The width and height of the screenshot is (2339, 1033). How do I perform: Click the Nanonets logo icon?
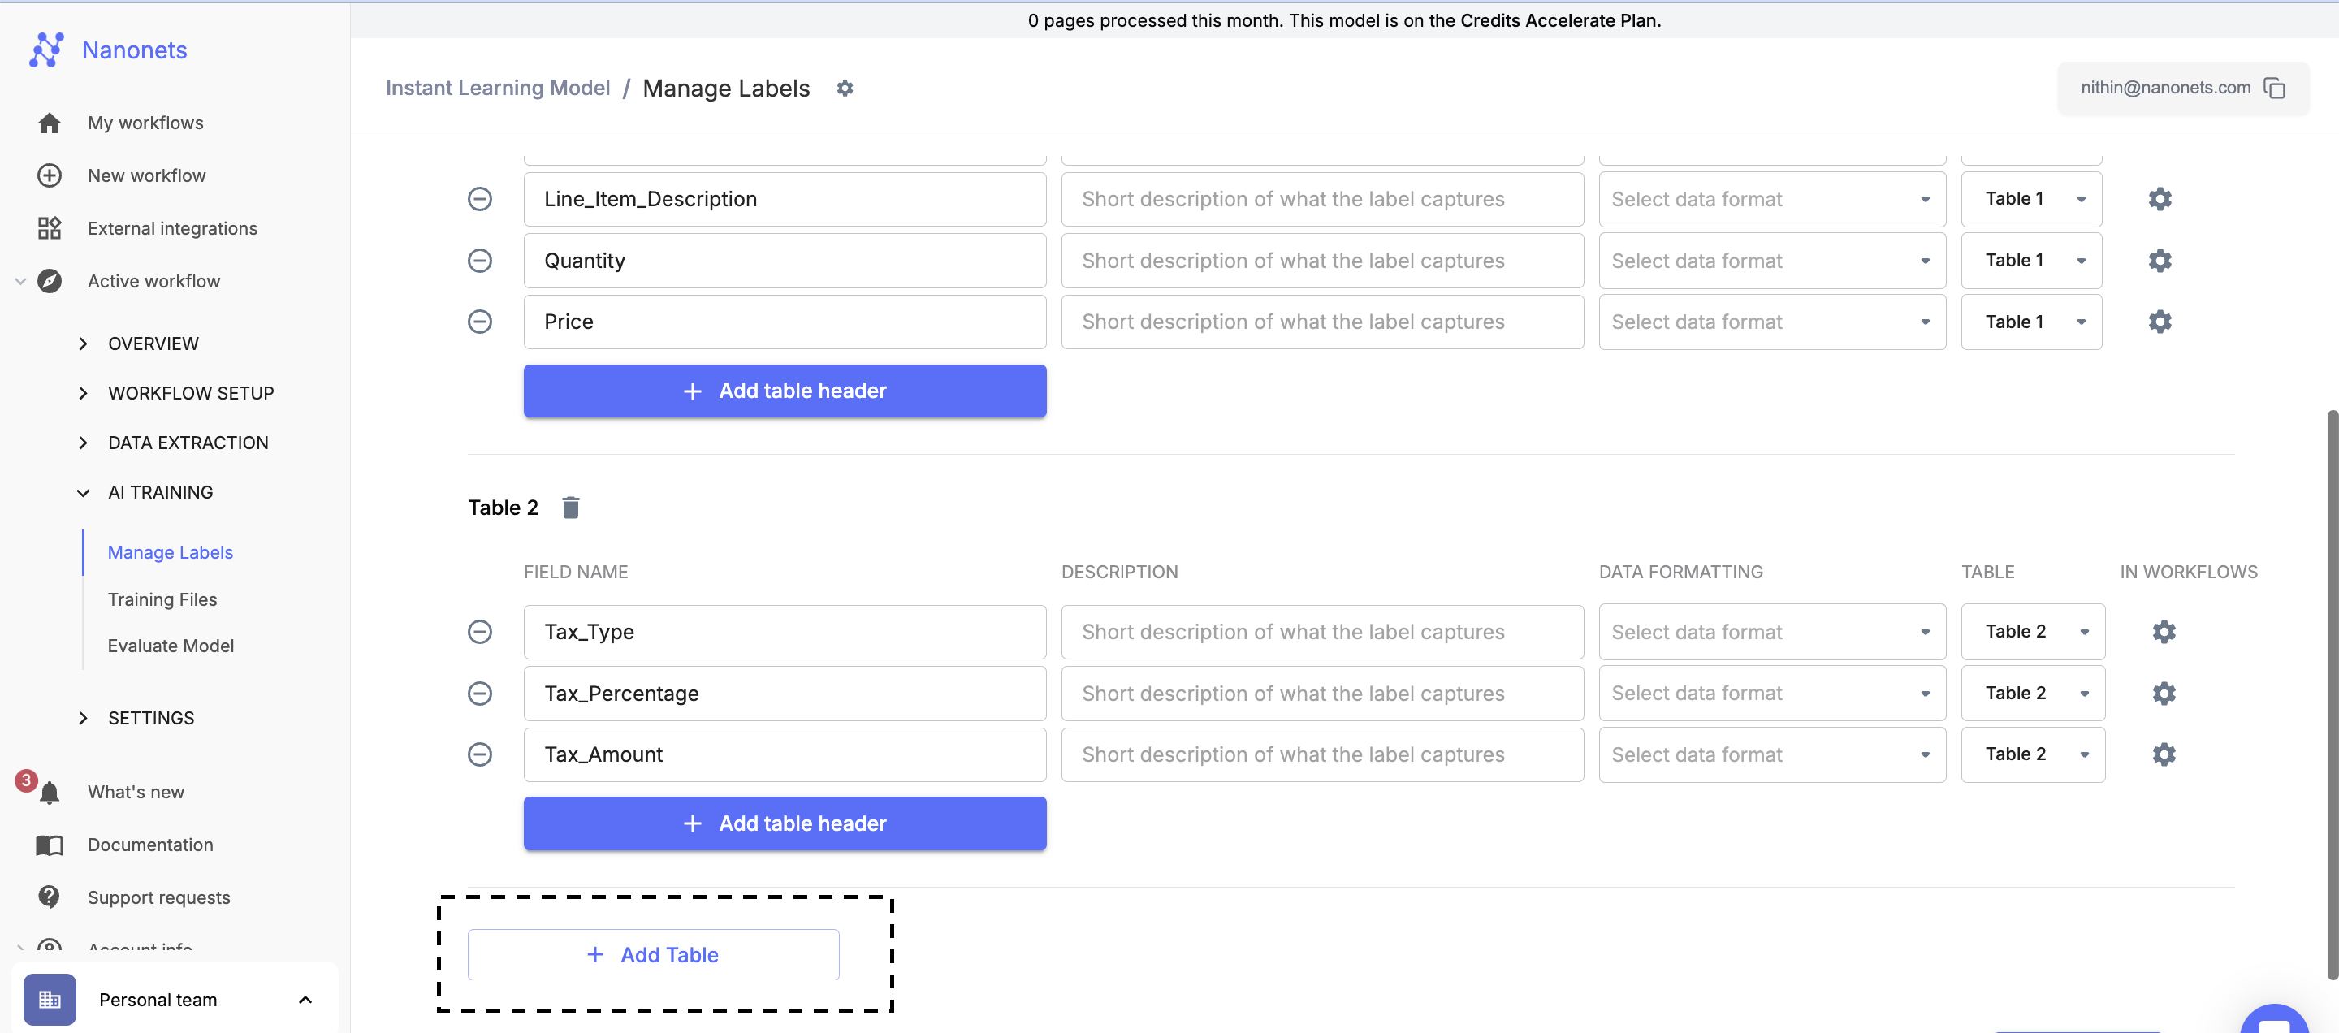[x=45, y=50]
